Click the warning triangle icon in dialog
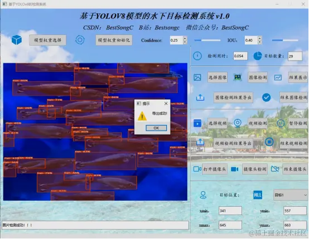This screenshot has height=239, width=309. pyautogui.click(x=142, y=116)
